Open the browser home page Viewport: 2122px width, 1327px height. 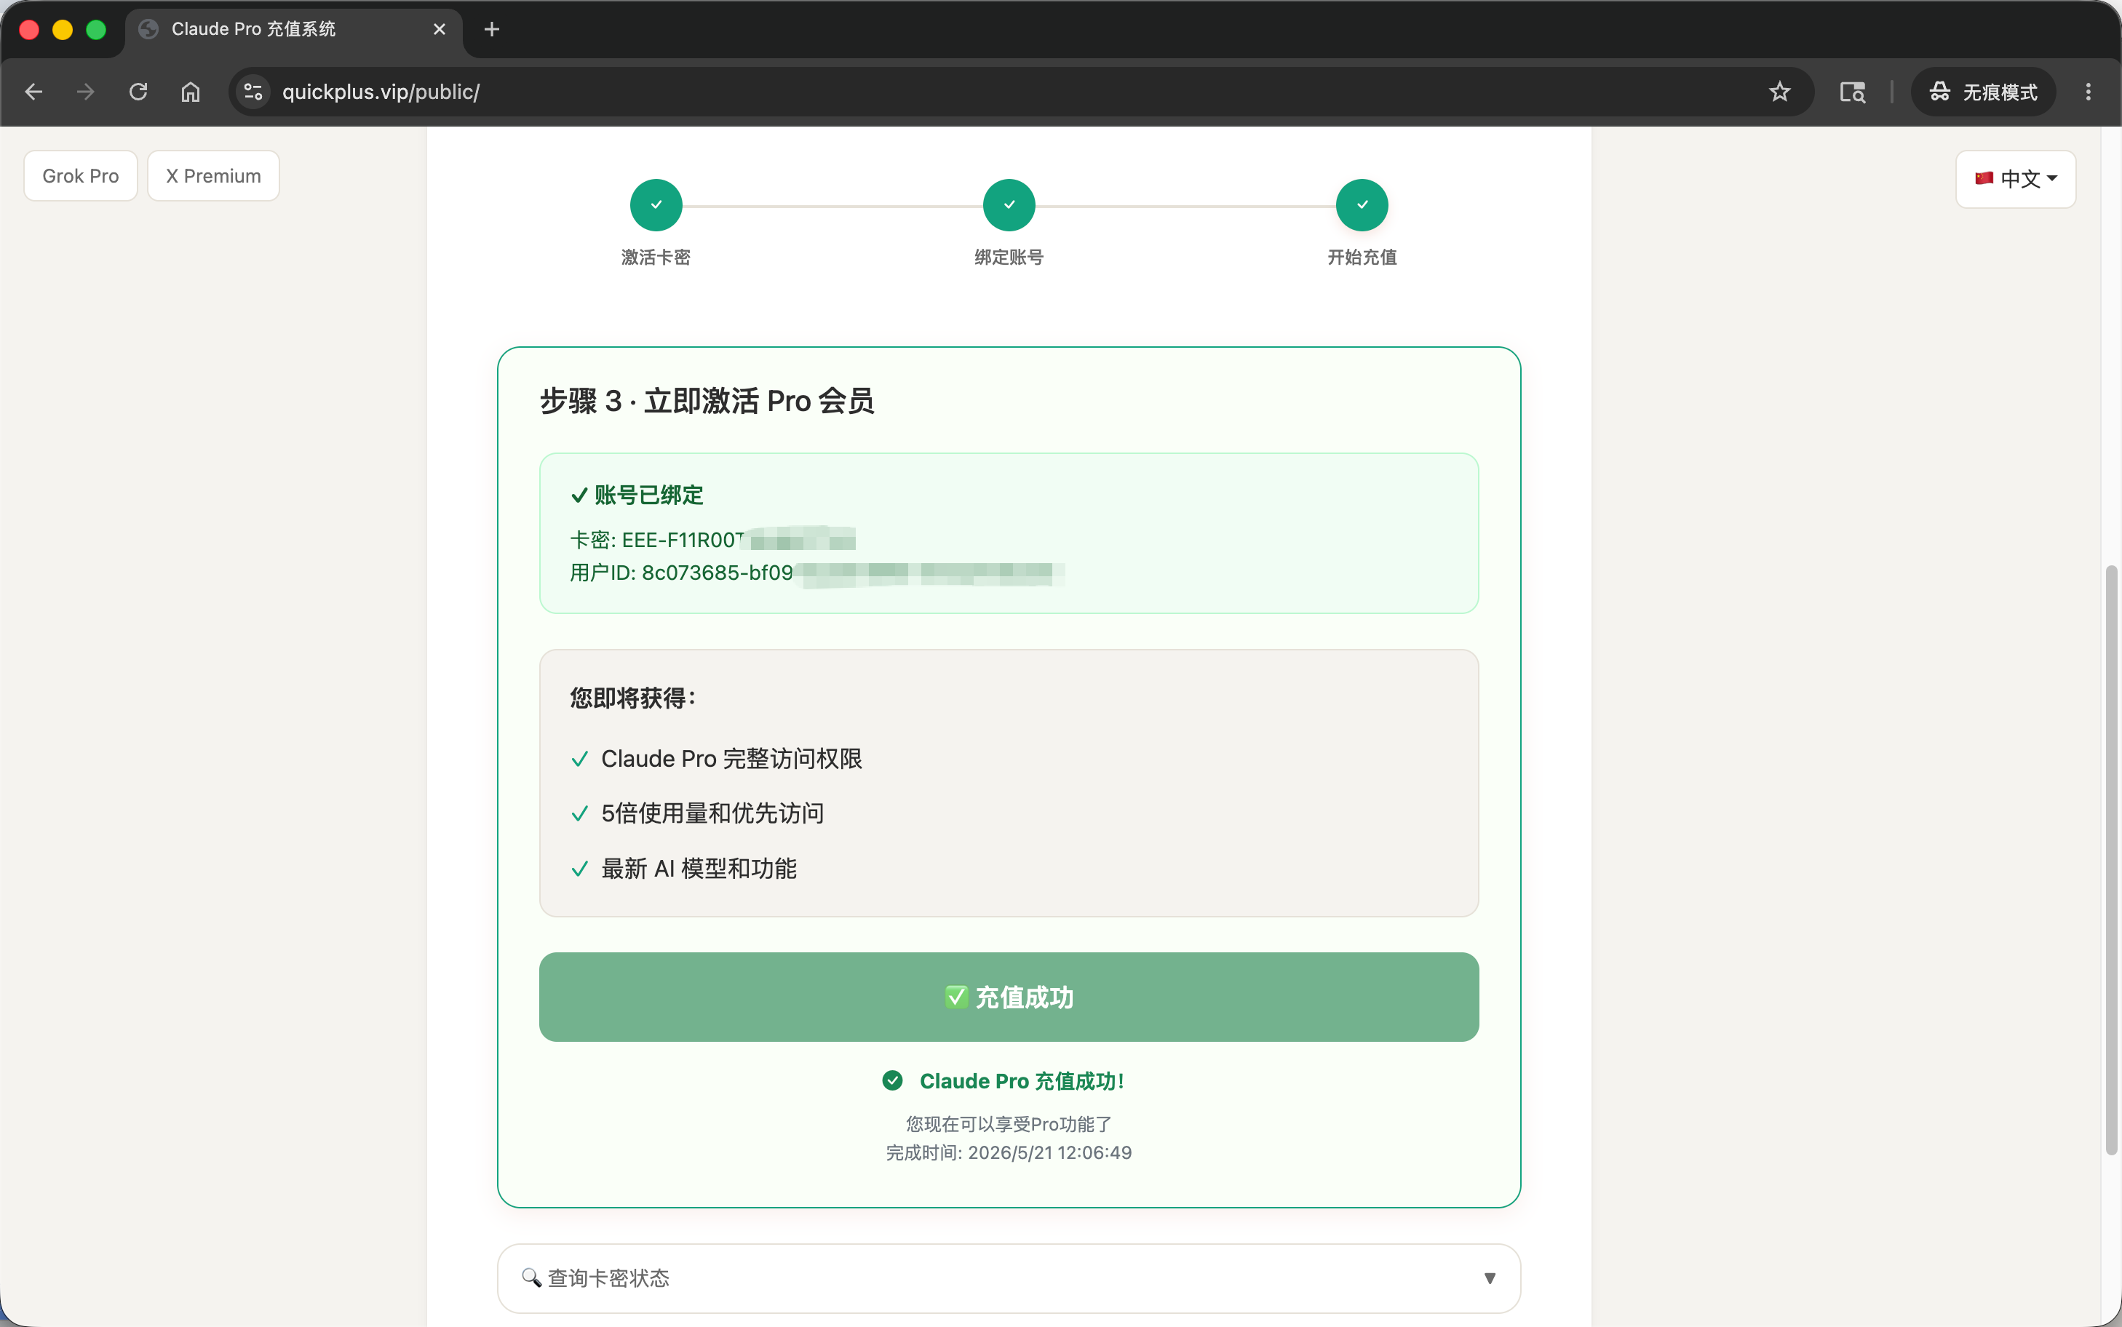pyautogui.click(x=191, y=91)
